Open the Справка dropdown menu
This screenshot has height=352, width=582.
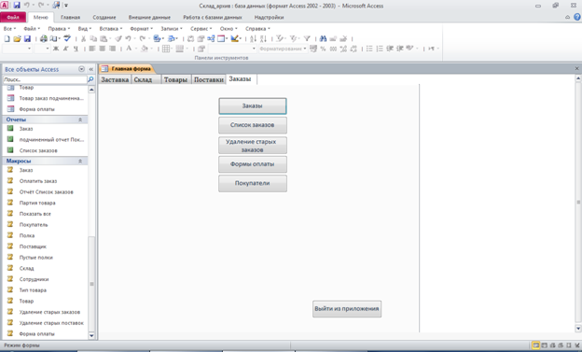[x=257, y=29]
